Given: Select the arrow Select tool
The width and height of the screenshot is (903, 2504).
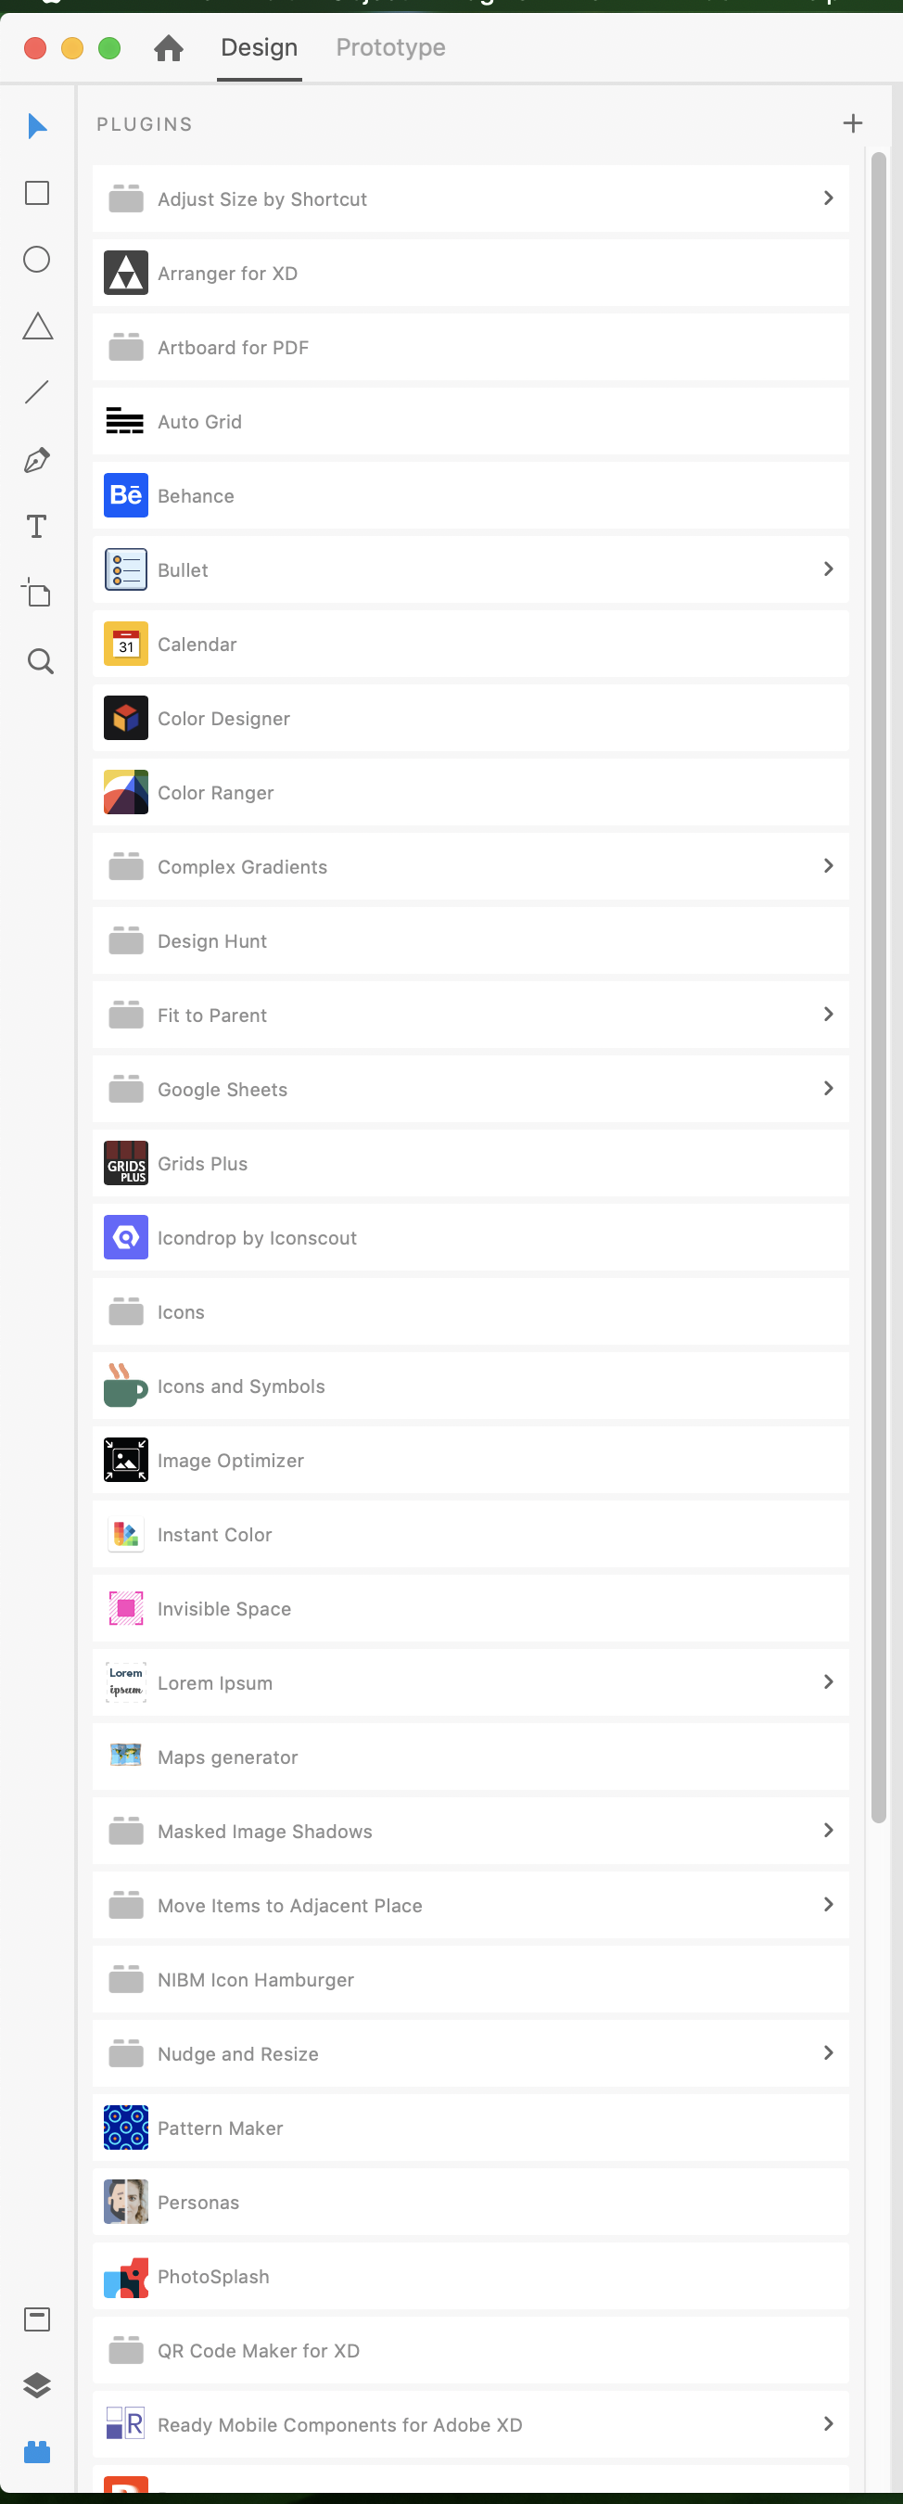Looking at the screenshot, I should click(x=37, y=124).
